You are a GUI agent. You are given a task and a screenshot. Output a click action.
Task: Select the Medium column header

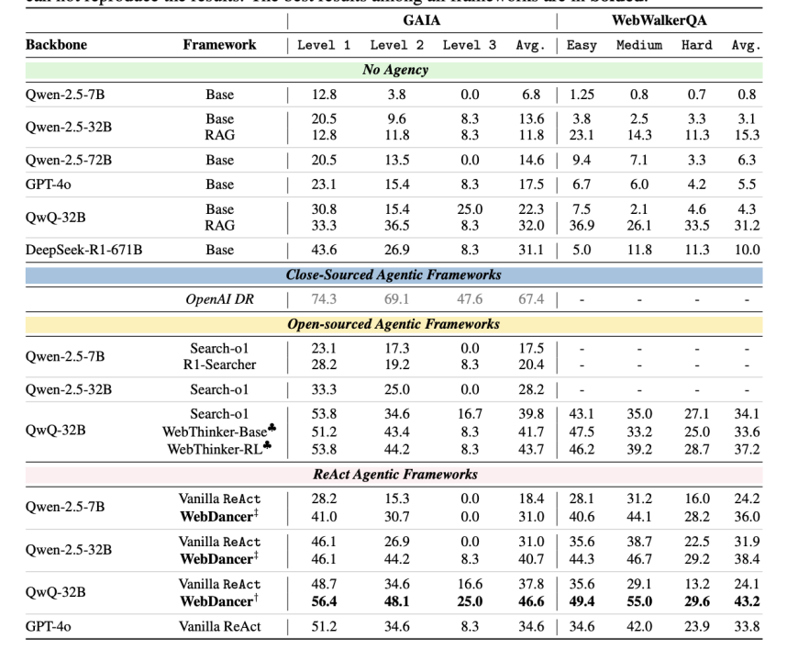pos(639,45)
